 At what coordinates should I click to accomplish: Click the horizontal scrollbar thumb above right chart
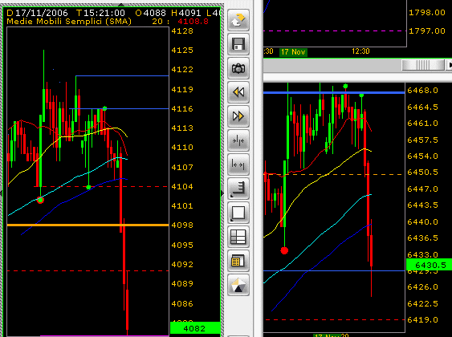coord(423,65)
